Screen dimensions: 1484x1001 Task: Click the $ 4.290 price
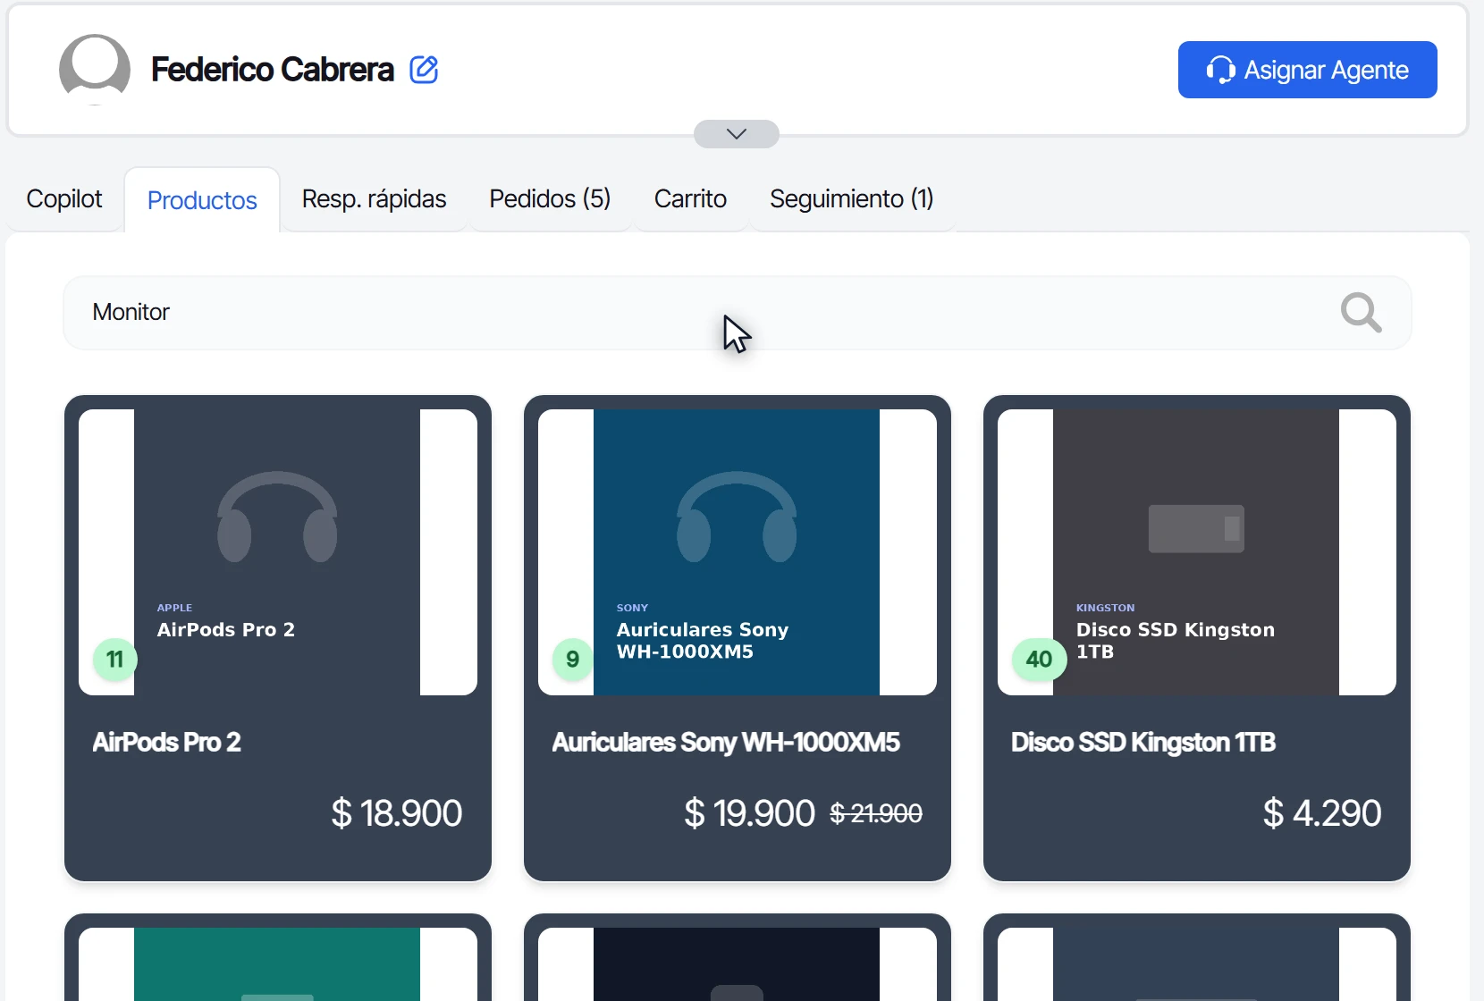(1322, 813)
